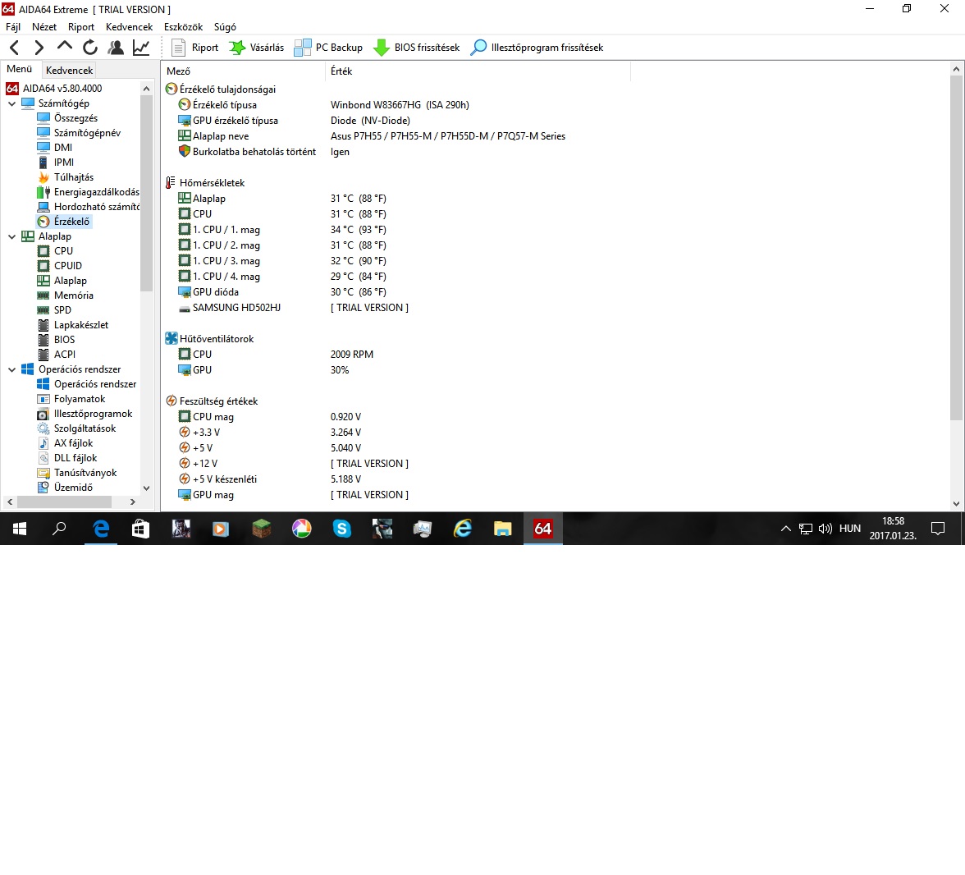This screenshot has height=875, width=965.
Task: Switch to the Kedvencek sidebar tab
Action: point(69,71)
